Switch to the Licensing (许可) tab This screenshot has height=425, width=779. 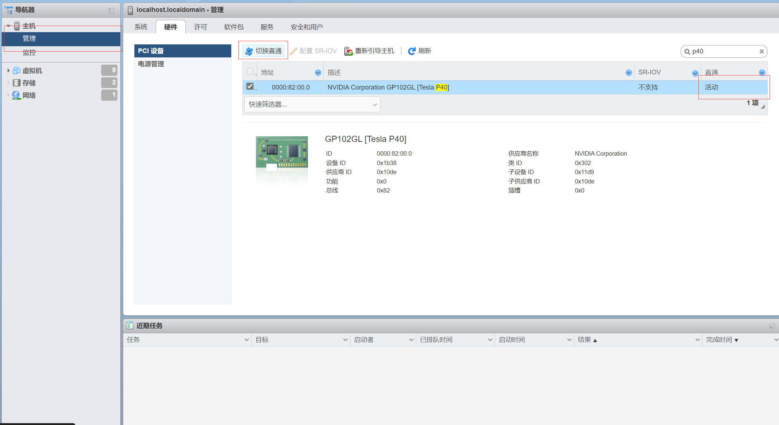201,27
